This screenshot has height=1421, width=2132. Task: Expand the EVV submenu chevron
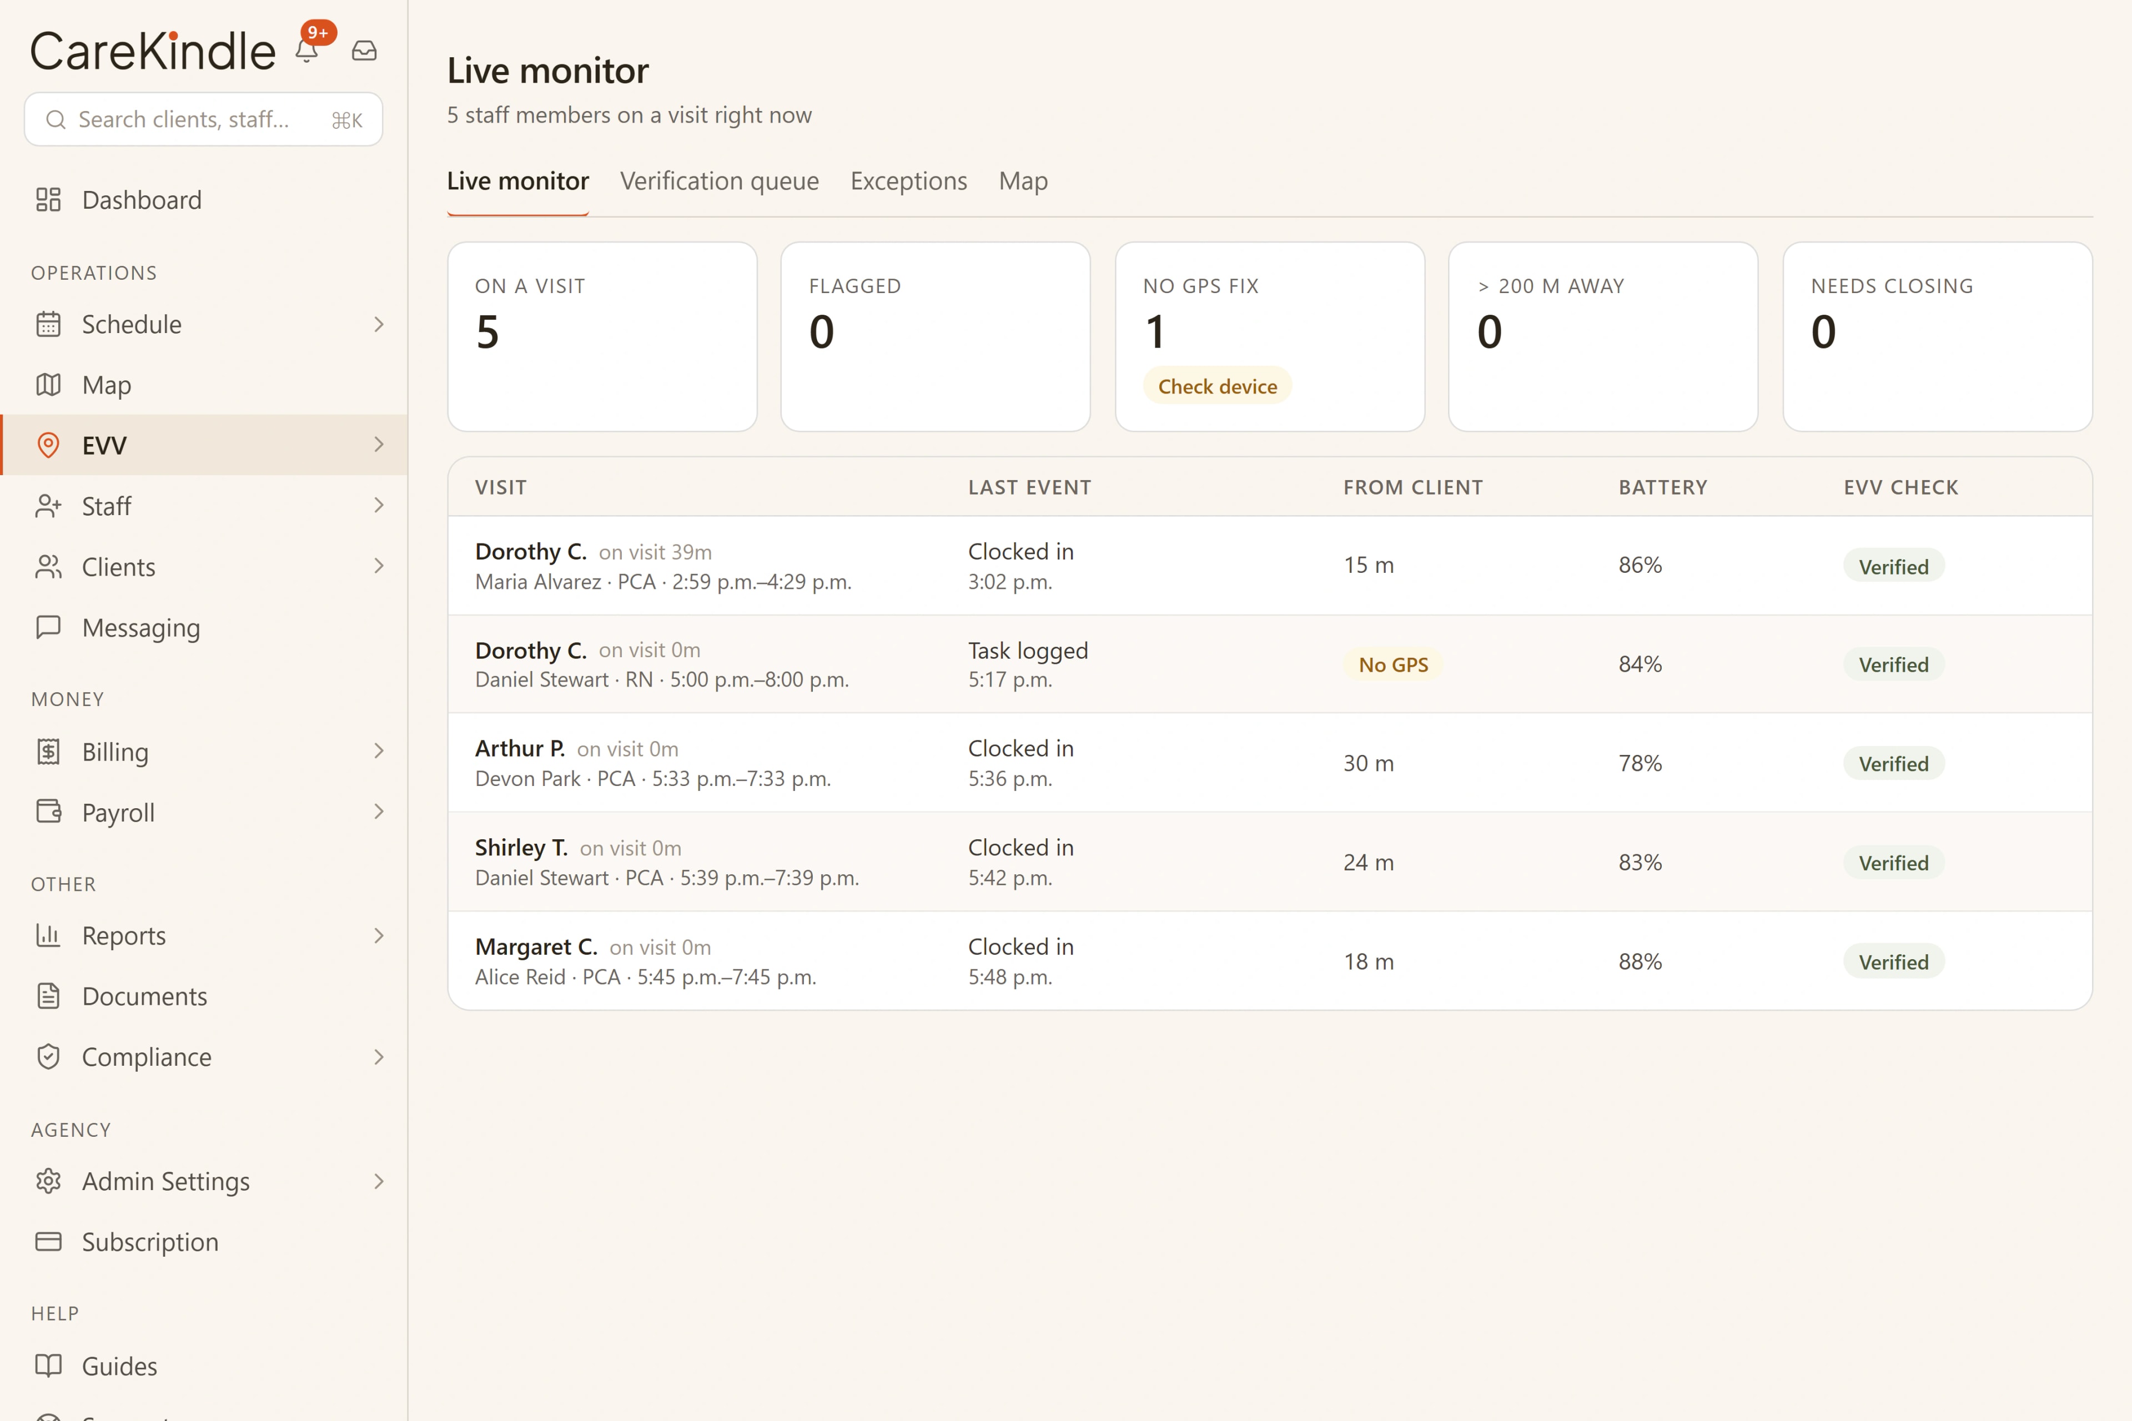379,444
